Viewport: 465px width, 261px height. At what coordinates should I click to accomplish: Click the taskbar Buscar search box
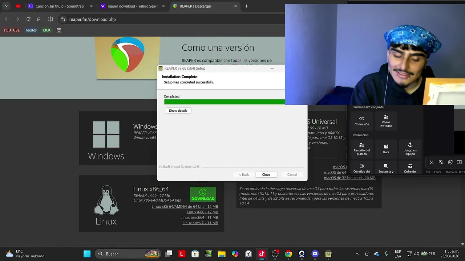pos(128,254)
